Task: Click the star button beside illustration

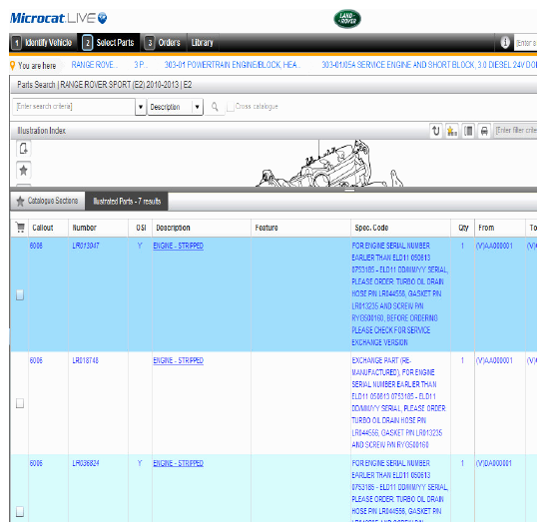Action: 23,171
